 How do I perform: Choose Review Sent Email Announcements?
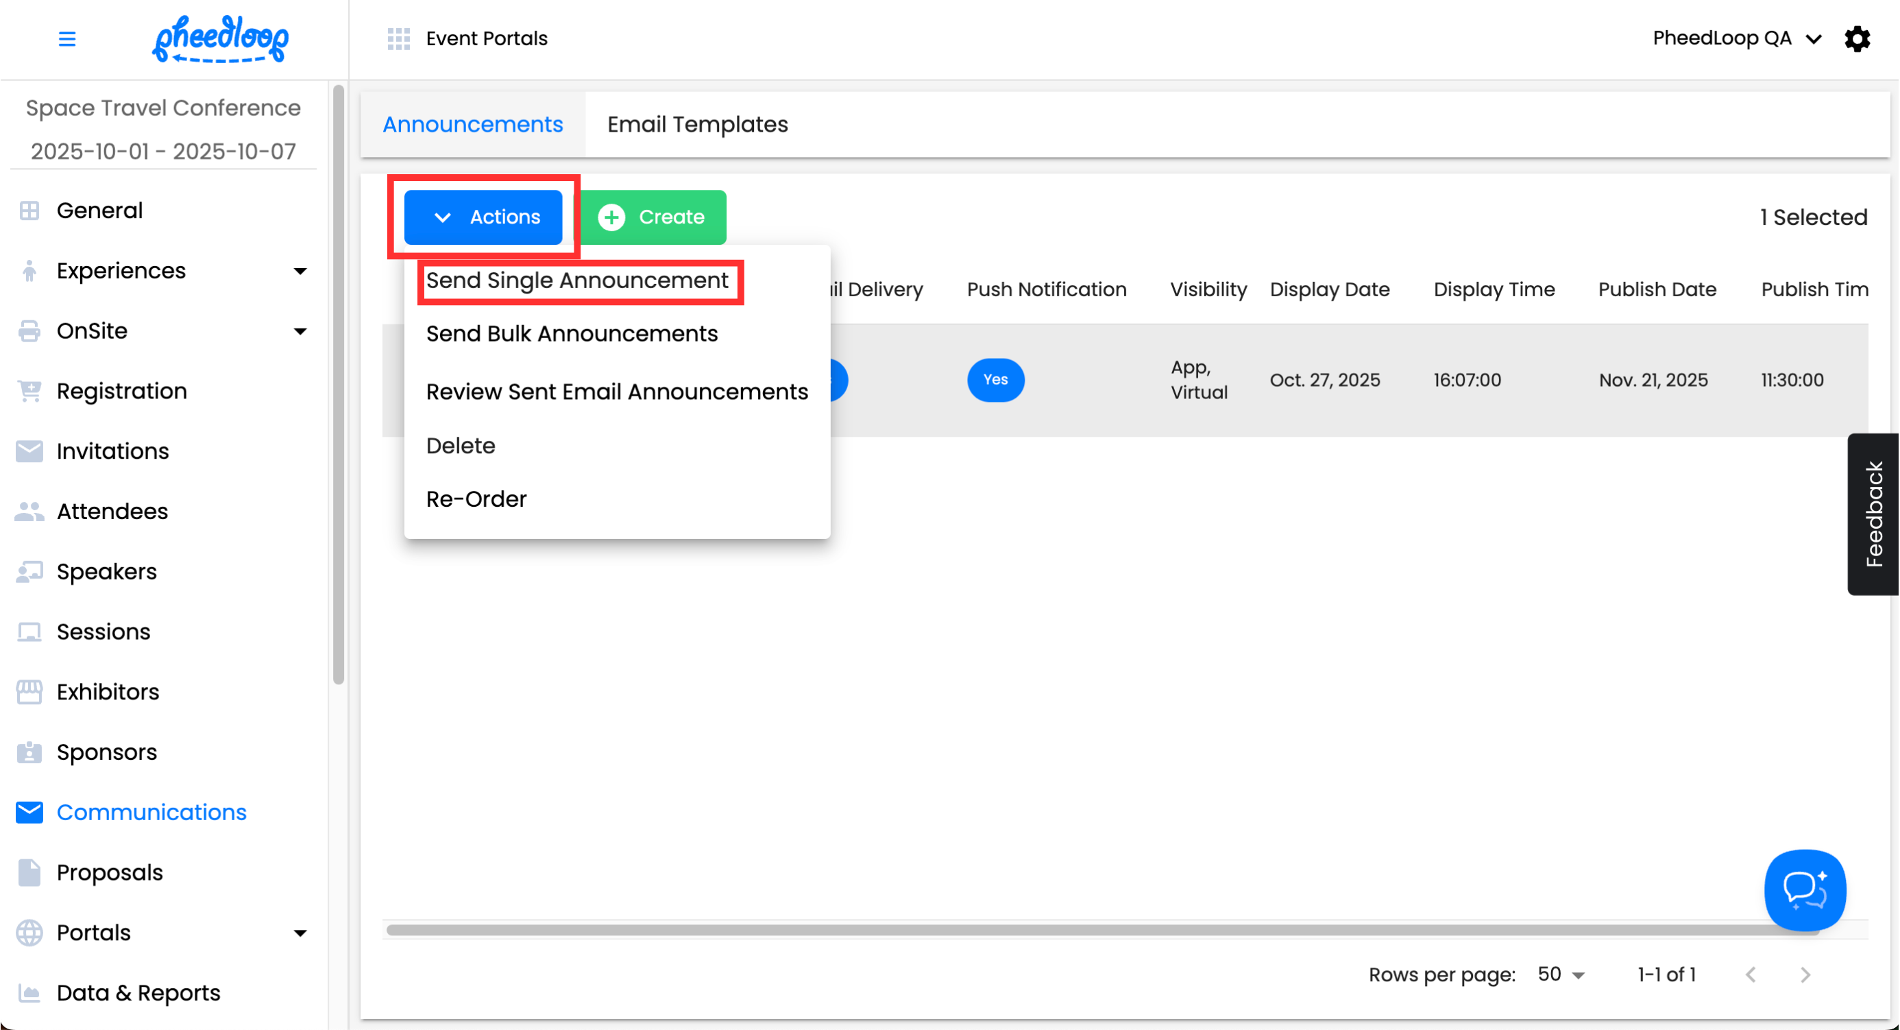[x=617, y=392]
